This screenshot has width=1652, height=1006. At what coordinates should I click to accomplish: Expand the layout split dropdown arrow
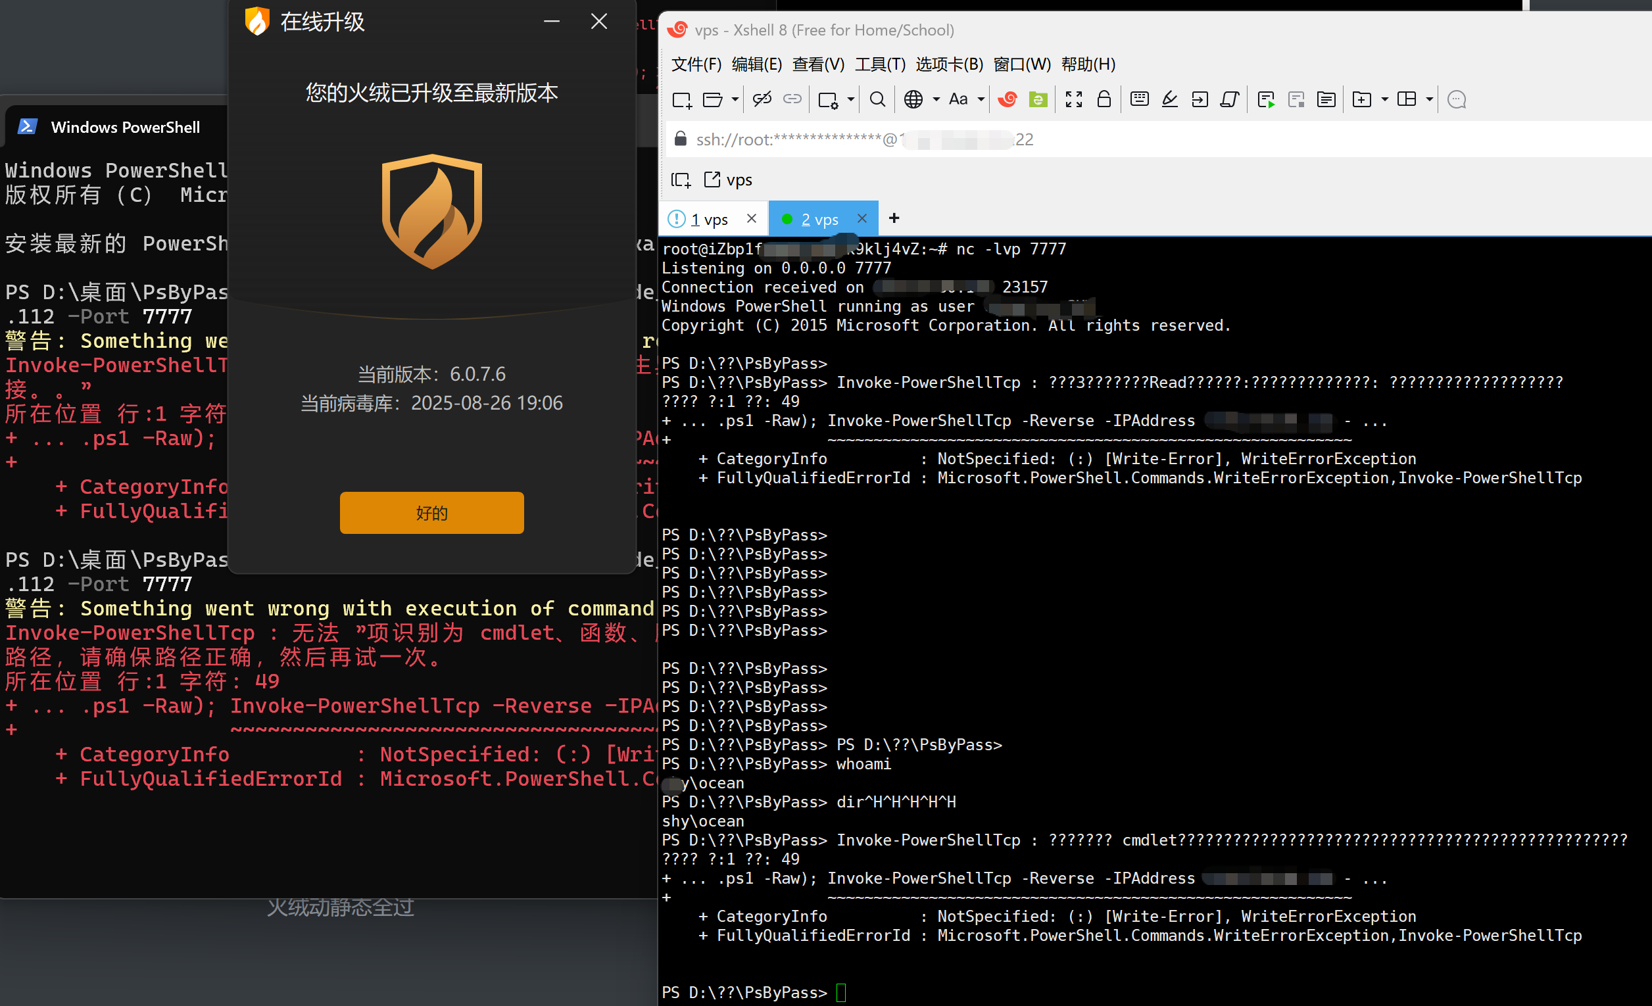(x=1430, y=100)
